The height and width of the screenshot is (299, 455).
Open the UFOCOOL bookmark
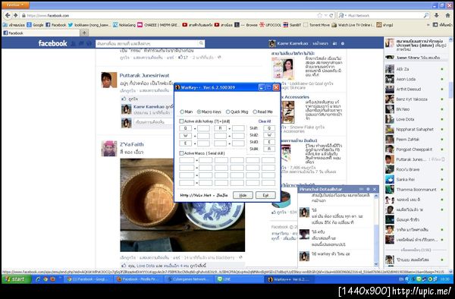270,25
